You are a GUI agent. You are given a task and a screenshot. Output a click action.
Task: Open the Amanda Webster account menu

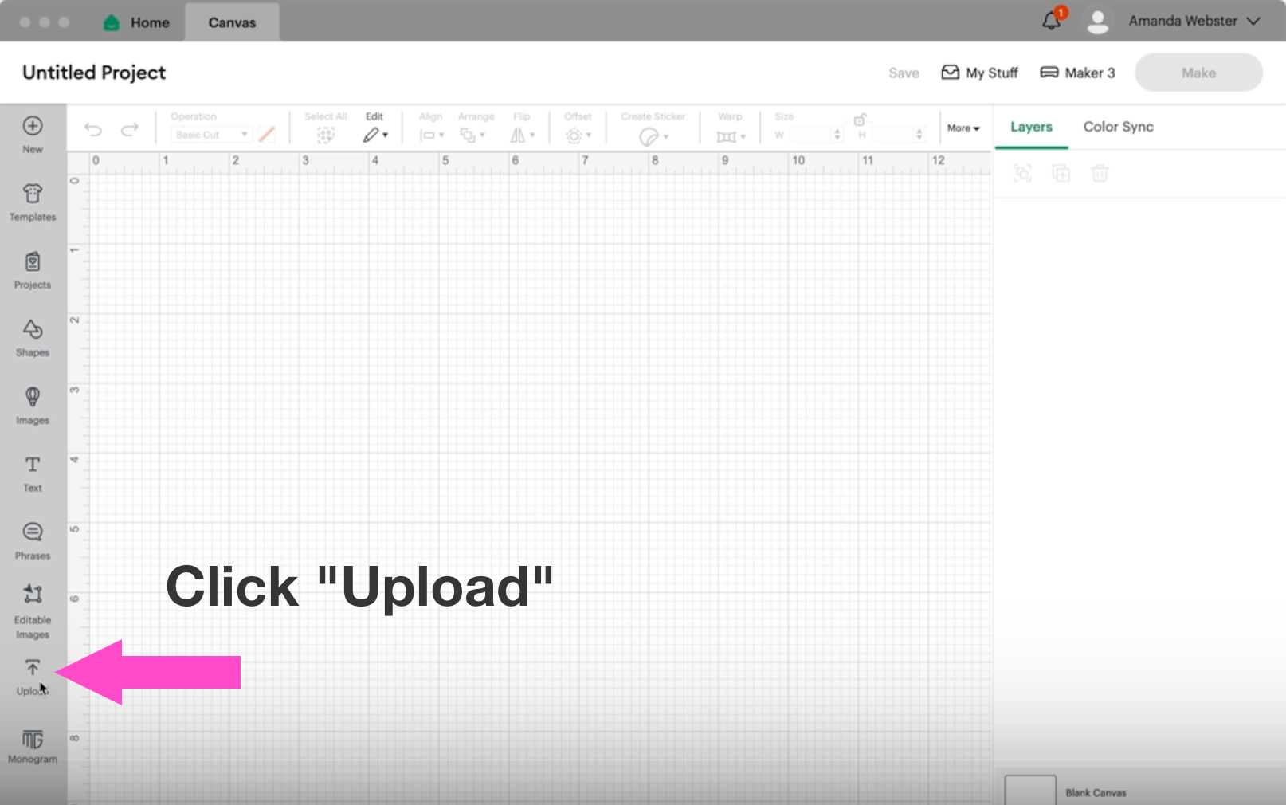point(1193,21)
